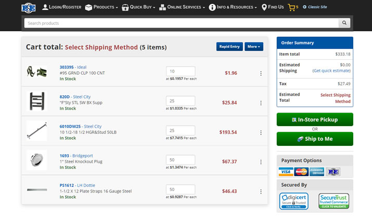Expand the Products menu
Screen dimensions: 372x218
click(101, 7)
